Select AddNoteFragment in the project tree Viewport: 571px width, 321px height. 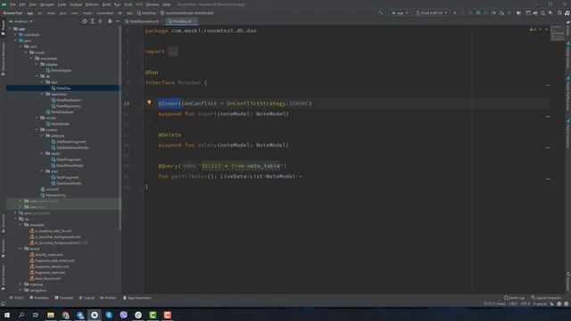click(69, 142)
